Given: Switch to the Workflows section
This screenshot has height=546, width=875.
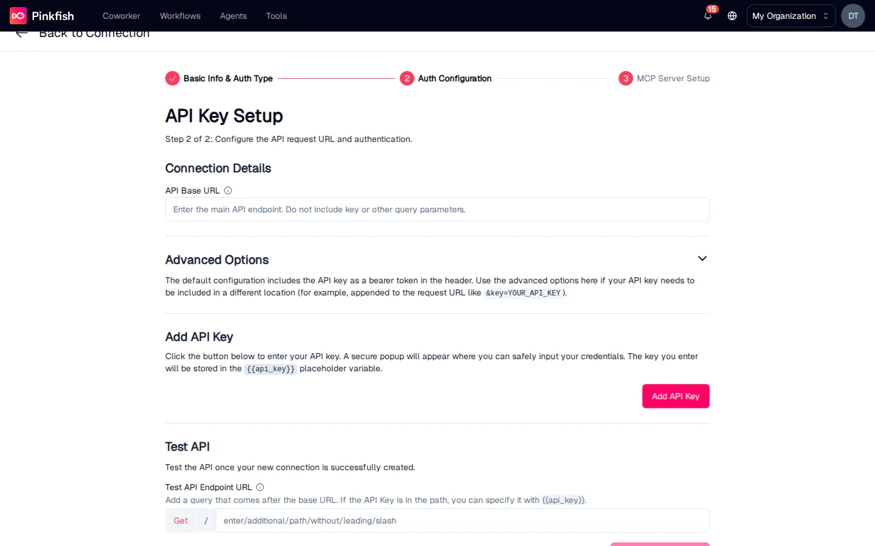Looking at the screenshot, I should 180,16.
